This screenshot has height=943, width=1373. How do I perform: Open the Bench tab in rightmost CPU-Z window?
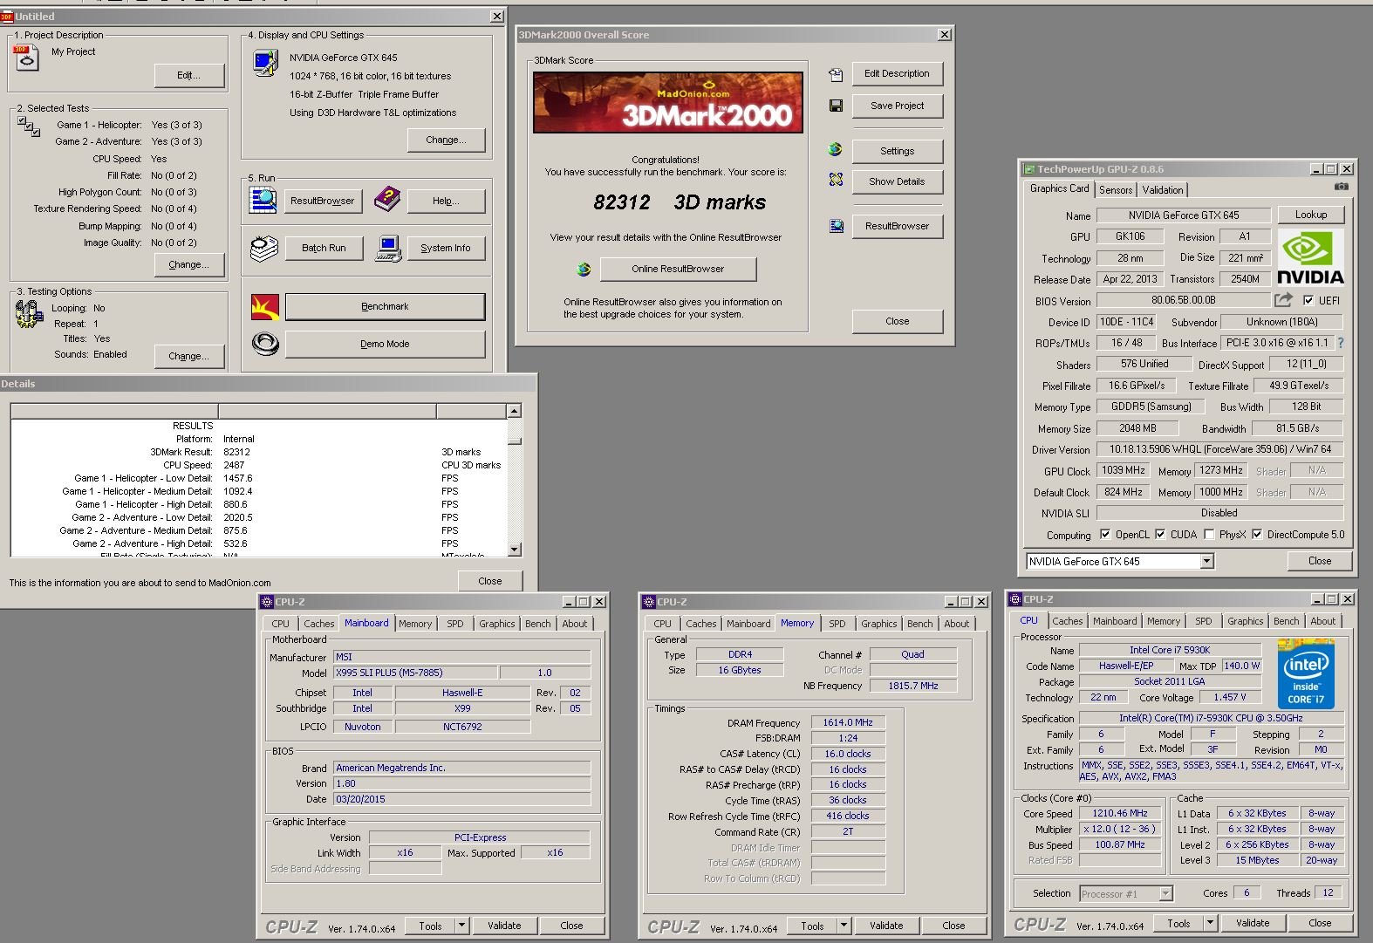pos(1286,621)
